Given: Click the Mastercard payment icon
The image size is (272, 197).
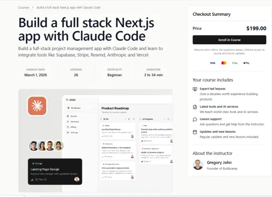Looking at the screenshot, I should click(x=223, y=63).
